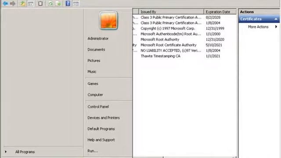The height and width of the screenshot is (158, 281).
Task: Select Thawte Timestamping CA row
Action: 184,56
